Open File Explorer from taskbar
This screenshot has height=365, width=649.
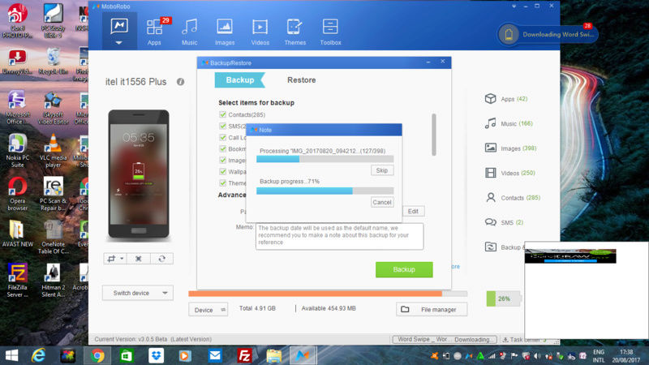pyautogui.click(x=273, y=355)
